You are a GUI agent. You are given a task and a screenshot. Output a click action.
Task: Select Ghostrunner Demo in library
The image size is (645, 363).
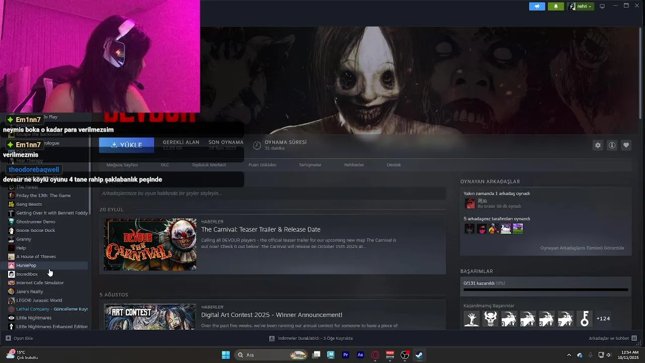tap(36, 222)
